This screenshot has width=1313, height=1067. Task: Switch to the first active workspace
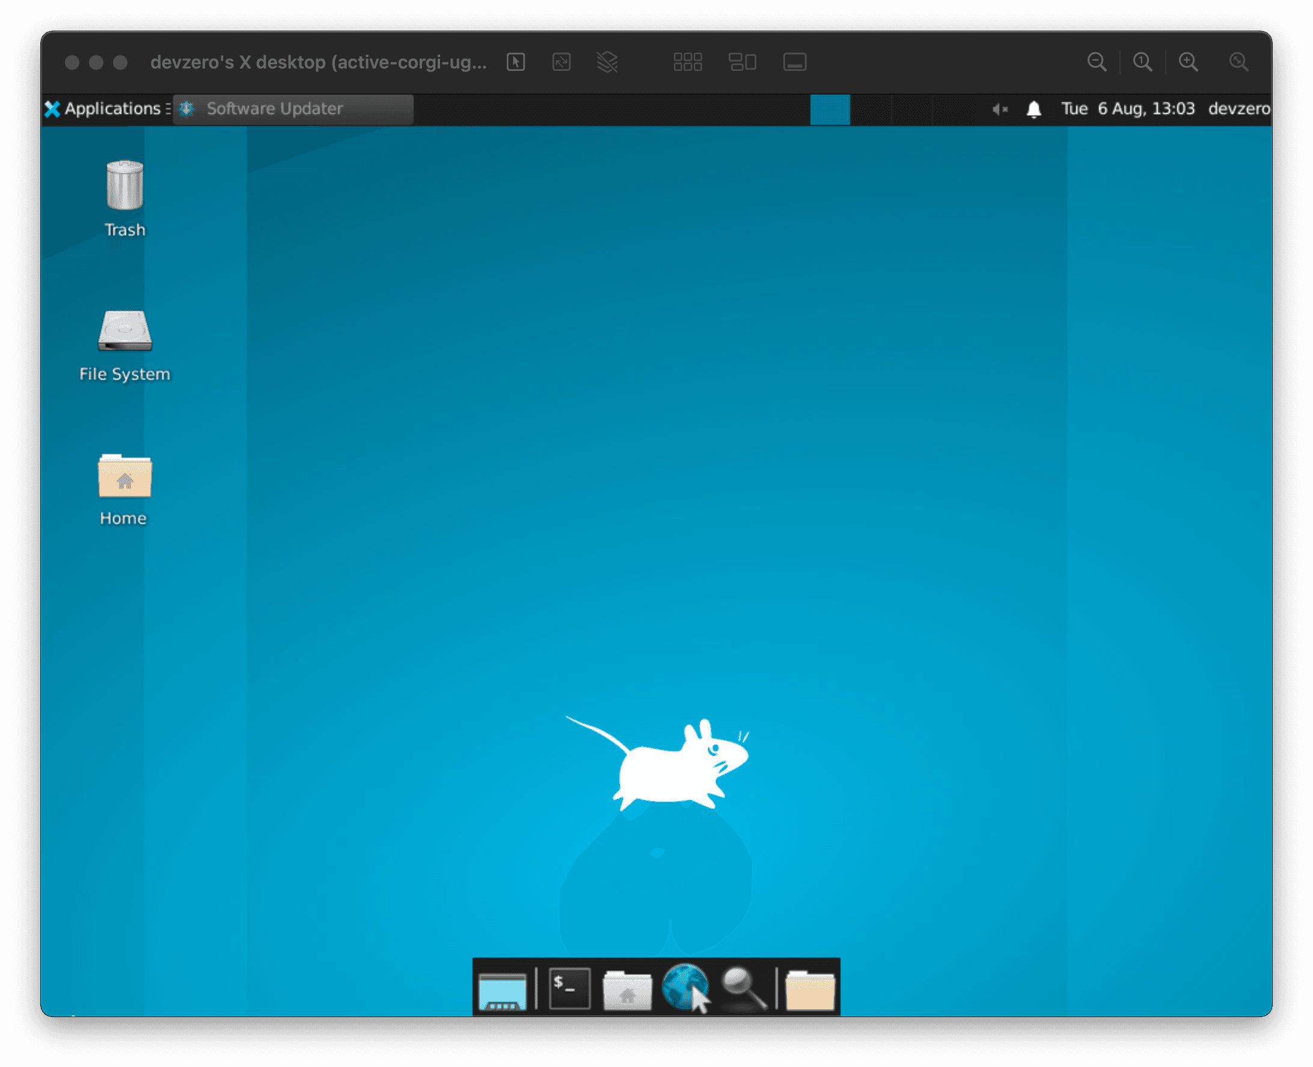(x=830, y=109)
